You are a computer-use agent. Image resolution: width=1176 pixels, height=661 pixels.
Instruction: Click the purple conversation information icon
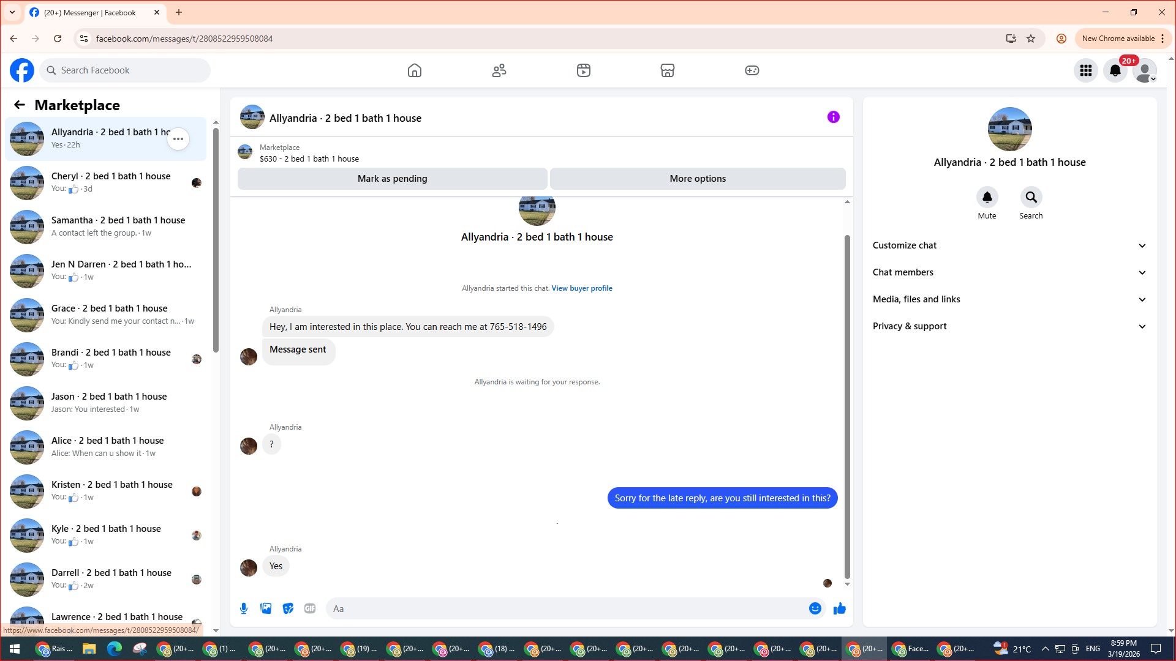click(833, 117)
